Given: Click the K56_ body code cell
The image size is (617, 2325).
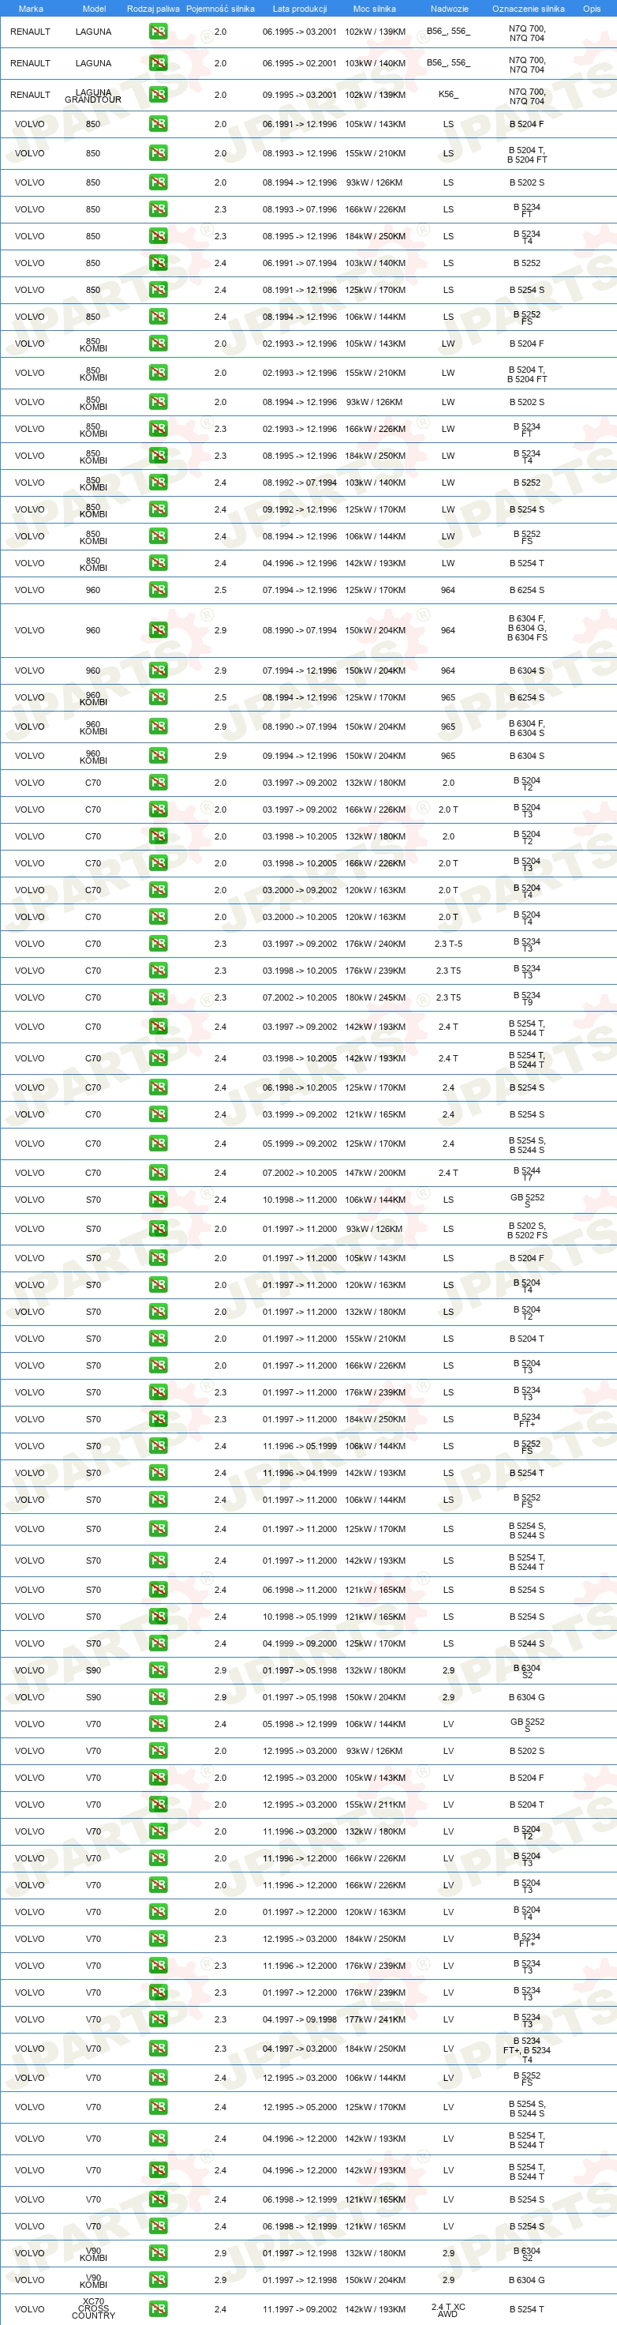Looking at the screenshot, I should click(x=448, y=95).
